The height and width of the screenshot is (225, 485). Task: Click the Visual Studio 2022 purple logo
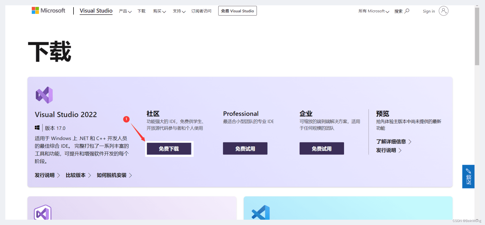(44, 95)
